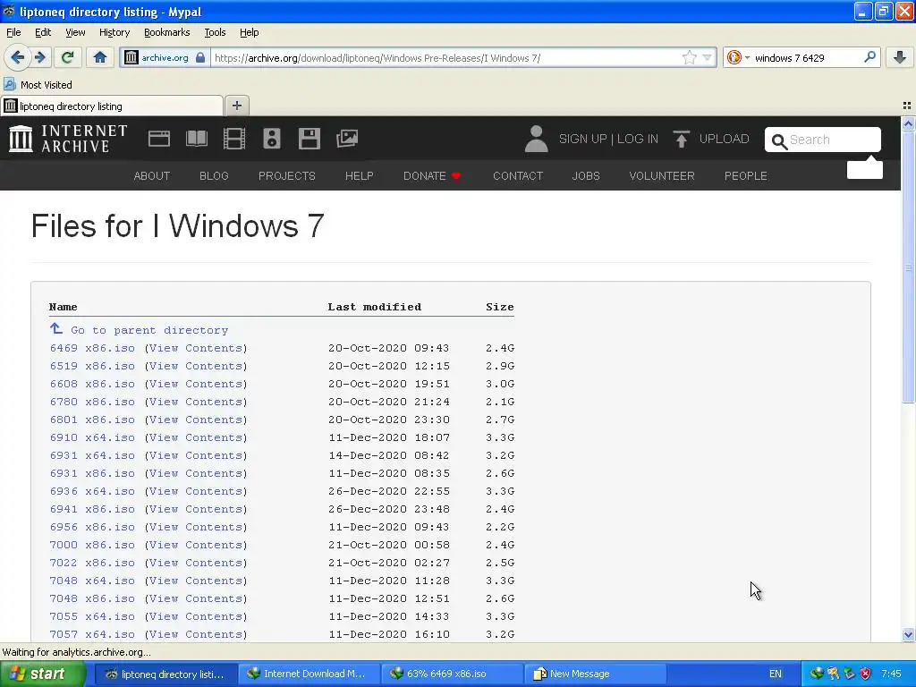The width and height of the screenshot is (916, 687).
Task: Open the Internet Archive Web section icon
Action: click(x=159, y=139)
